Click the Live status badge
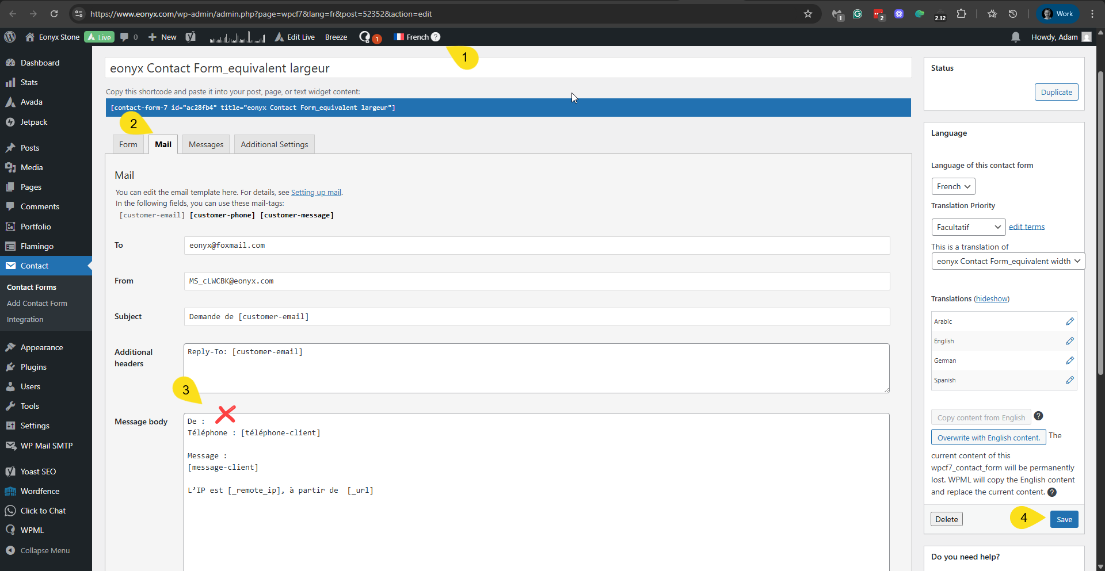Image resolution: width=1105 pixels, height=571 pixels. 99,37
